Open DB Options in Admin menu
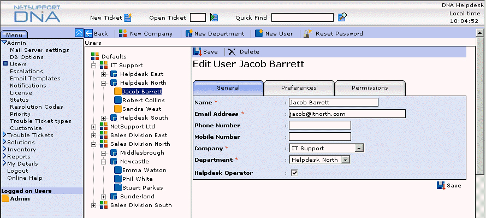 [27, 57]
